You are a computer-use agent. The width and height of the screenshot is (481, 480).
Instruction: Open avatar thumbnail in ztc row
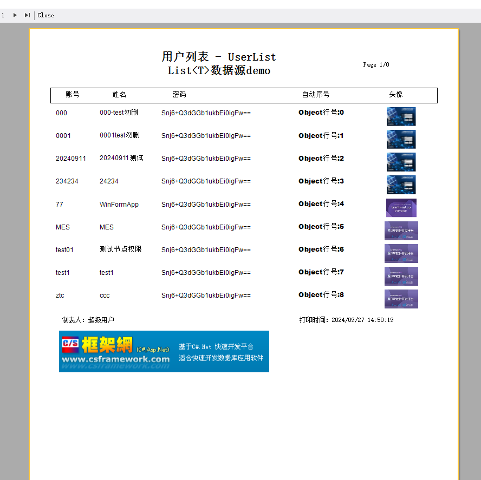click(x=401, y=299)
